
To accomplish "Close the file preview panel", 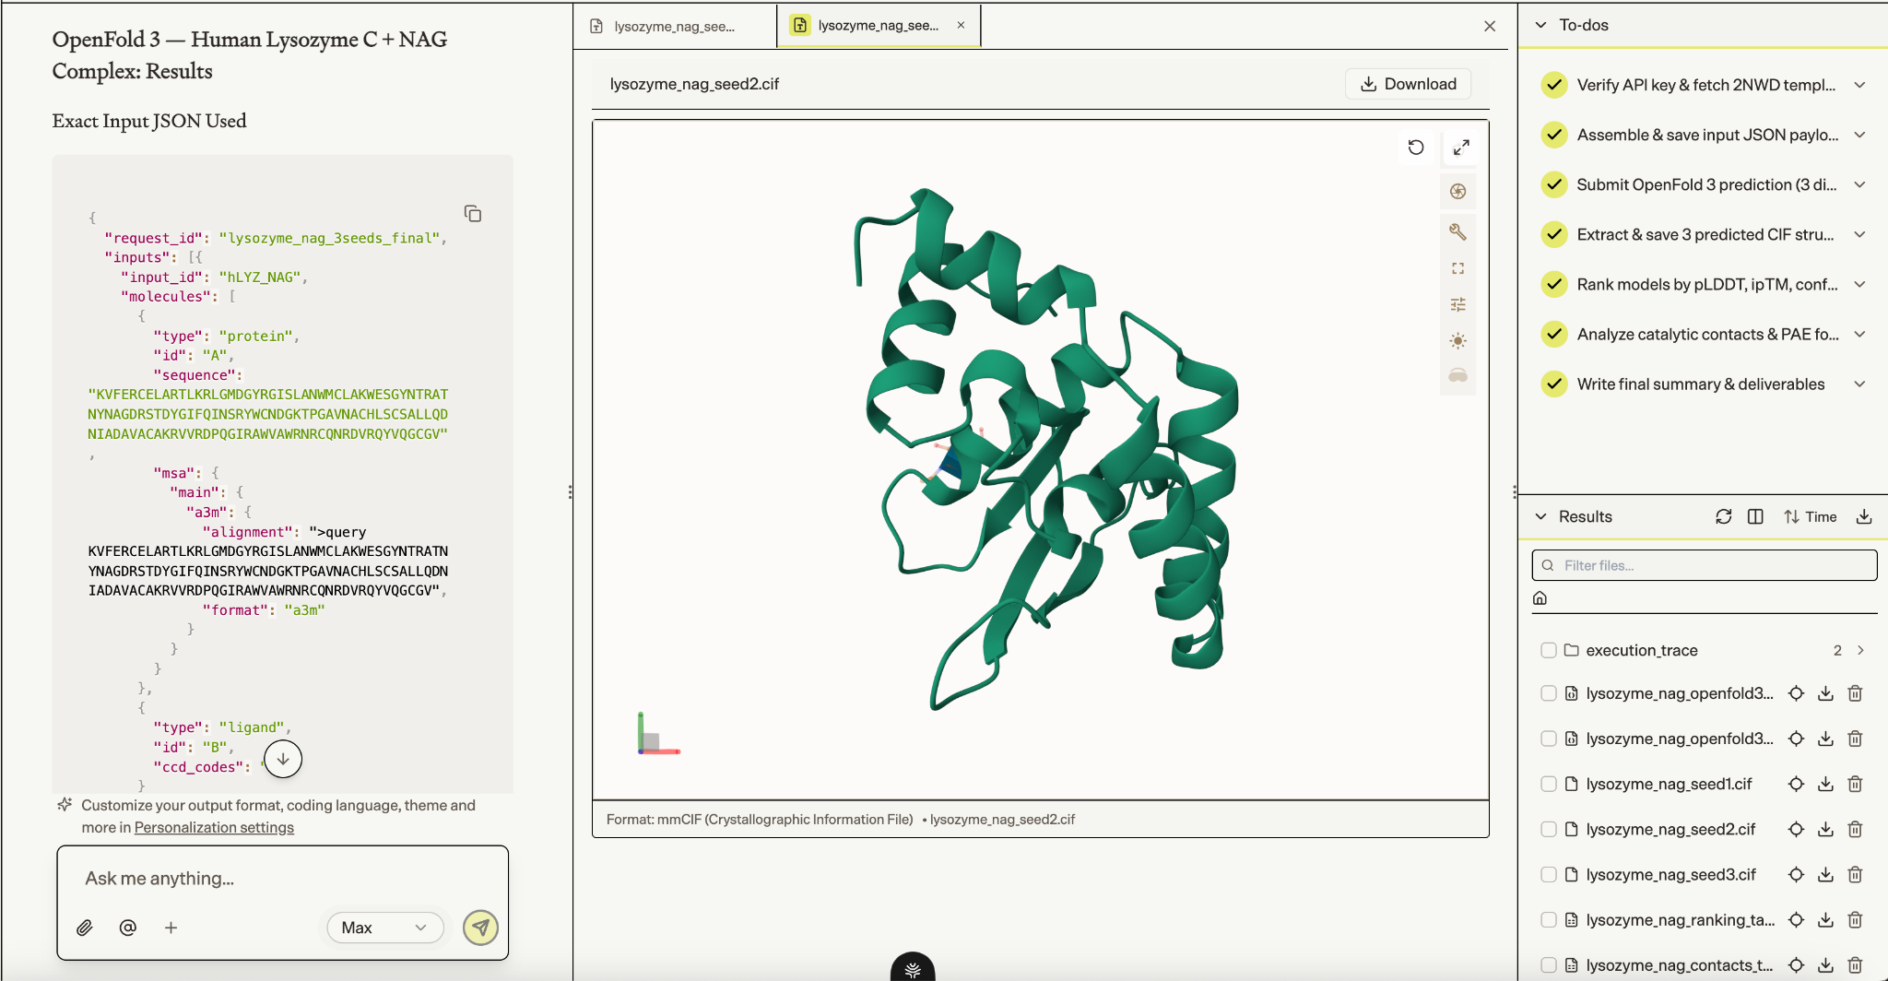I will click(x=1490, y=26).
